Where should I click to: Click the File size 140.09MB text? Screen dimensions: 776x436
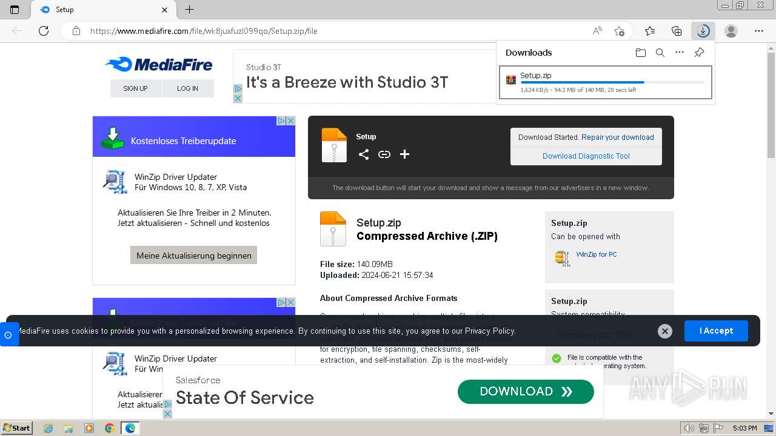pyautogui.click(x=356, y=264)
